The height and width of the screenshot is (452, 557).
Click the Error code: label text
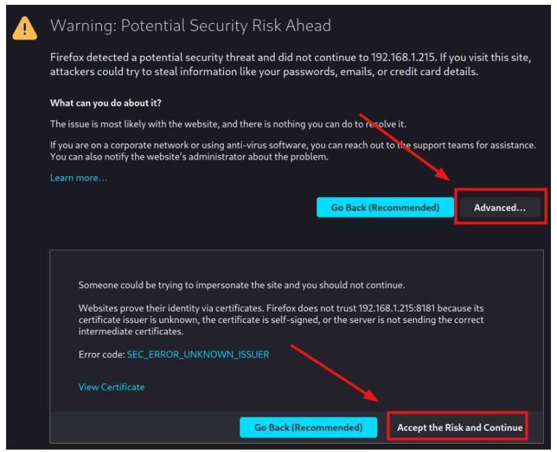(x=102, y=355)
